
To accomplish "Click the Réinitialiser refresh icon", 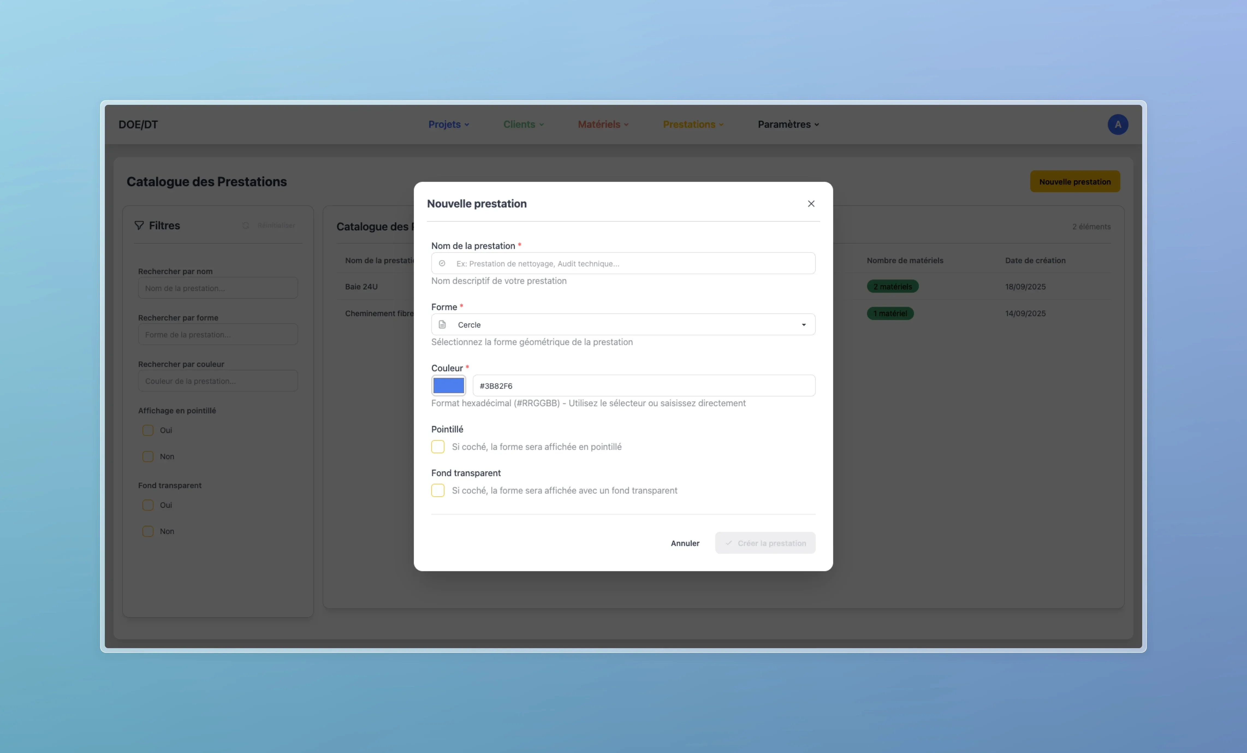I will tap(246, 226).
